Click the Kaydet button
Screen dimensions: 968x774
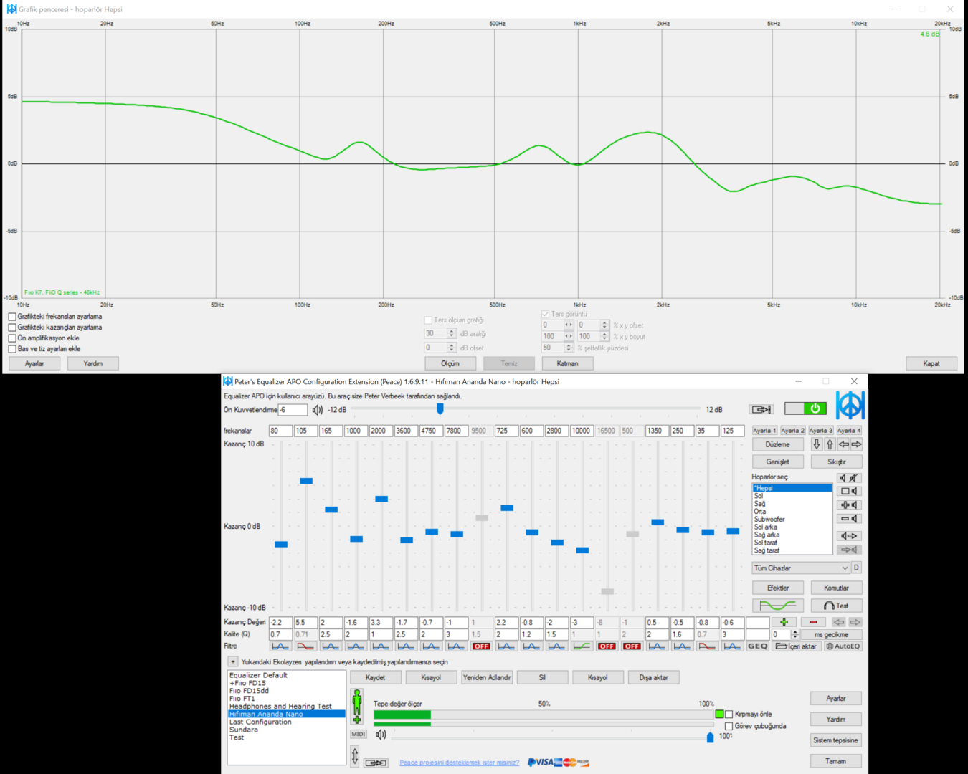375,677
